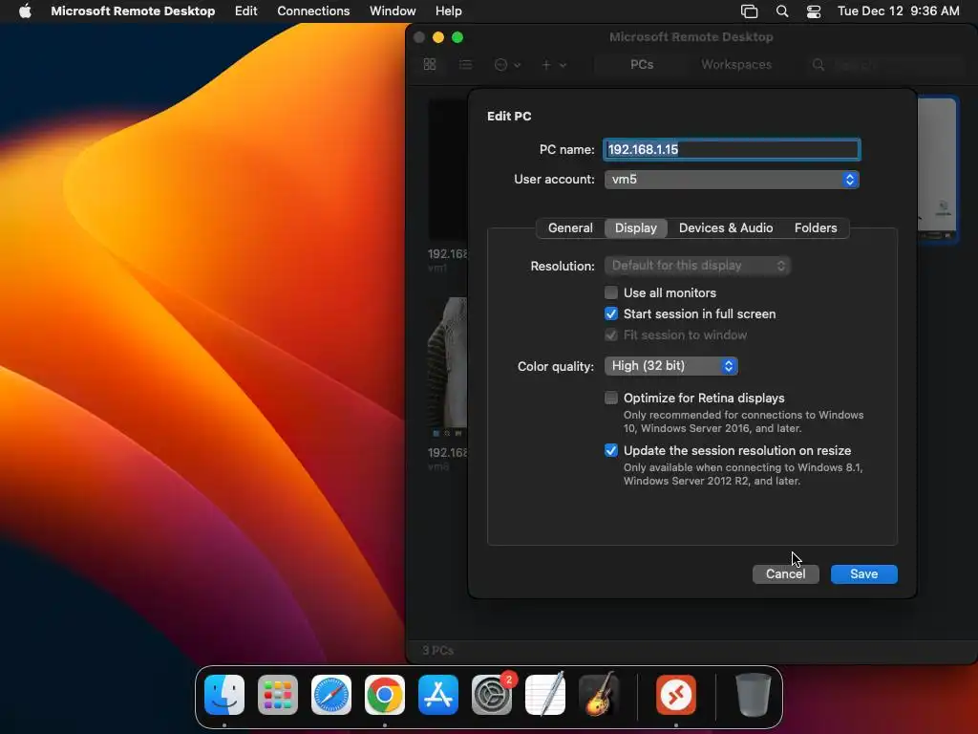This screenshot has height=734, width=978.
Task: Open GarageBand from the Dock
Action: pyautogui.click(x=599, y=694)
